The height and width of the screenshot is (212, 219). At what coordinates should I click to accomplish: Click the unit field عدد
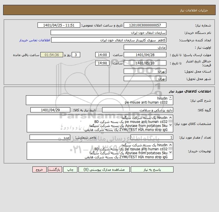pyautogui.click(x=50, y=137)
